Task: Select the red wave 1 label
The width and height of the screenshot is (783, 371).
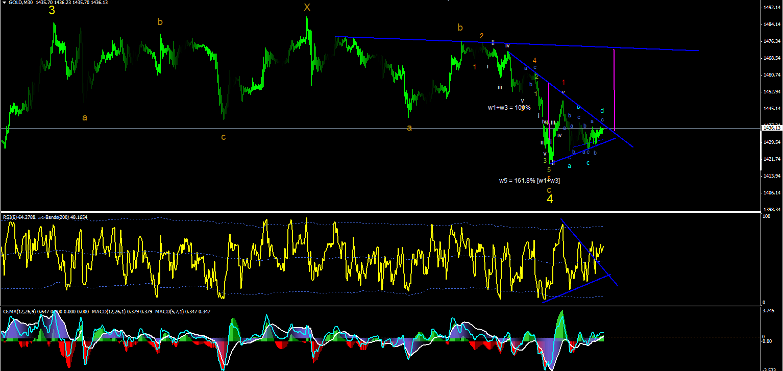Action: [x=564, y=82]
